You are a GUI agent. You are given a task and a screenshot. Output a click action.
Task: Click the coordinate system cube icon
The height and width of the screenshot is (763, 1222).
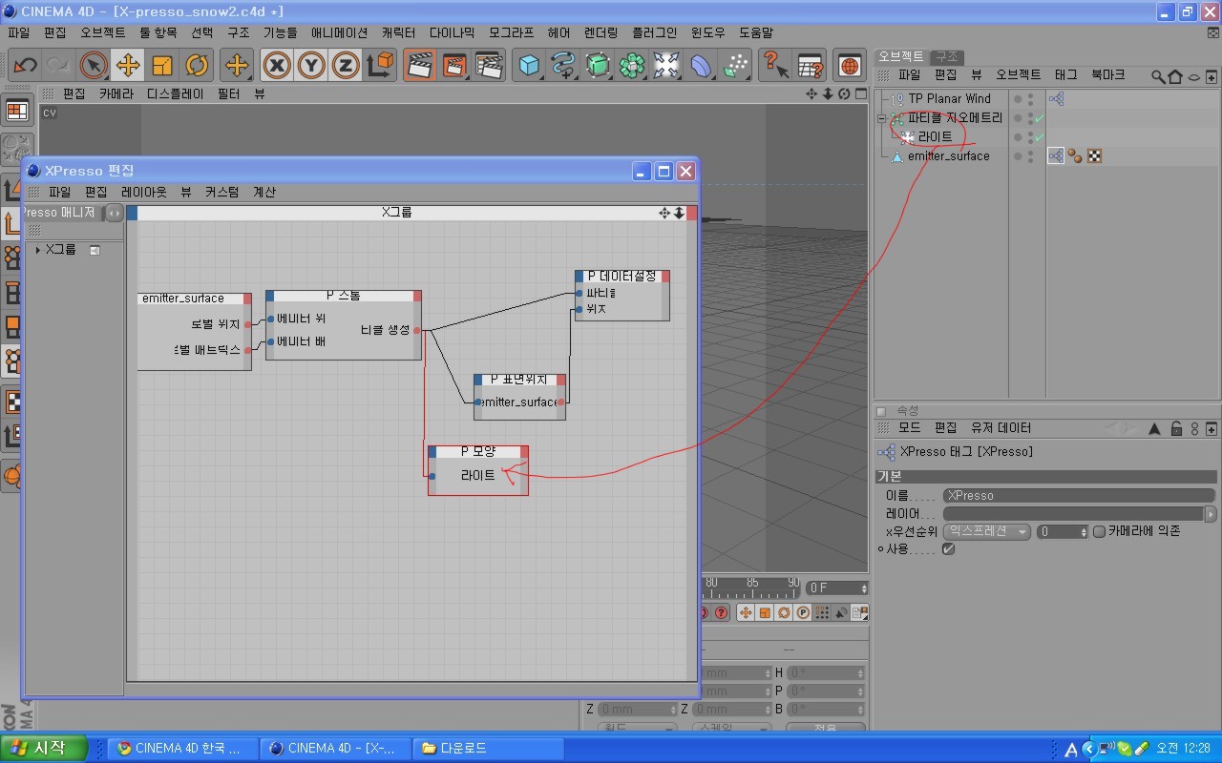[380, 66]
